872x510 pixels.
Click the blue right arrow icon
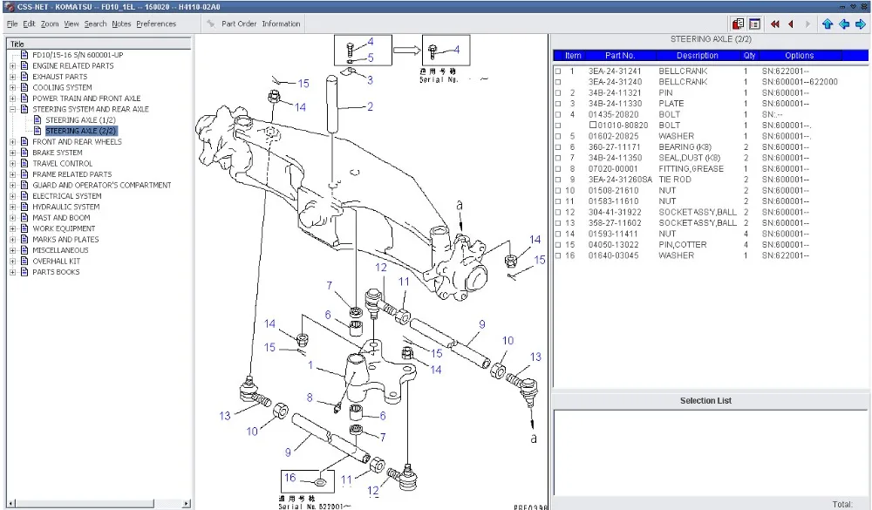coord(861,24)
